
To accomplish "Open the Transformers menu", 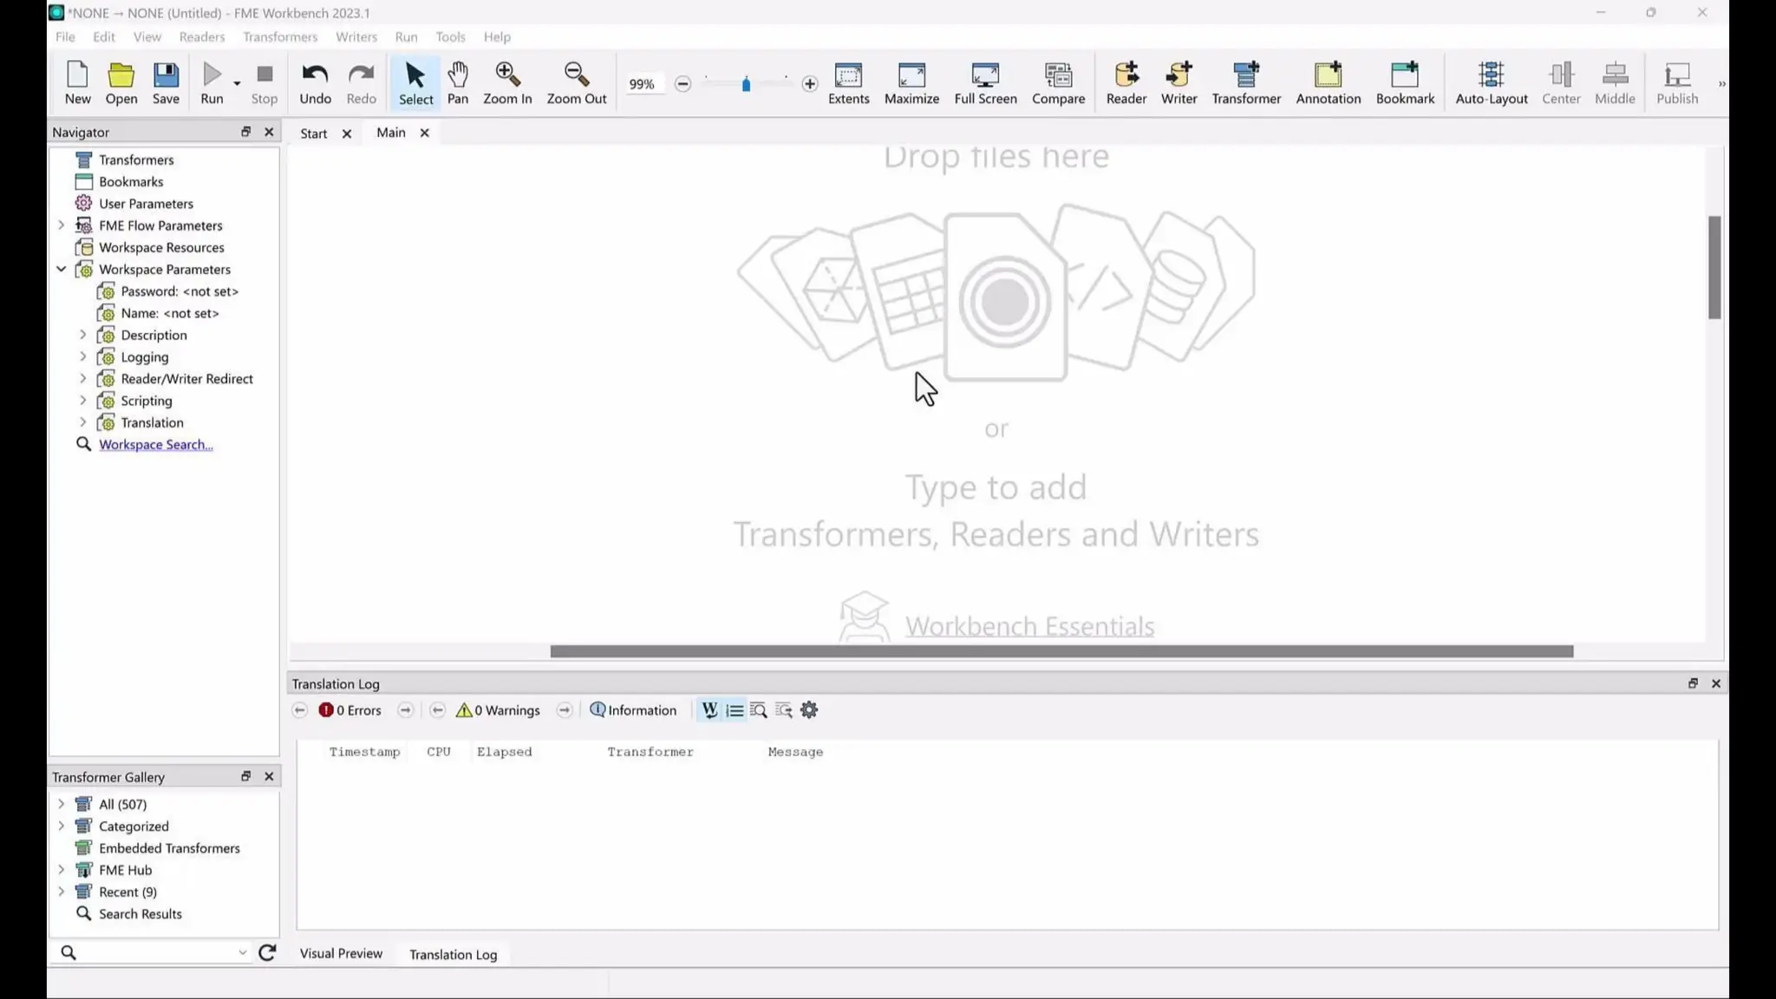I will coord(280,36).
